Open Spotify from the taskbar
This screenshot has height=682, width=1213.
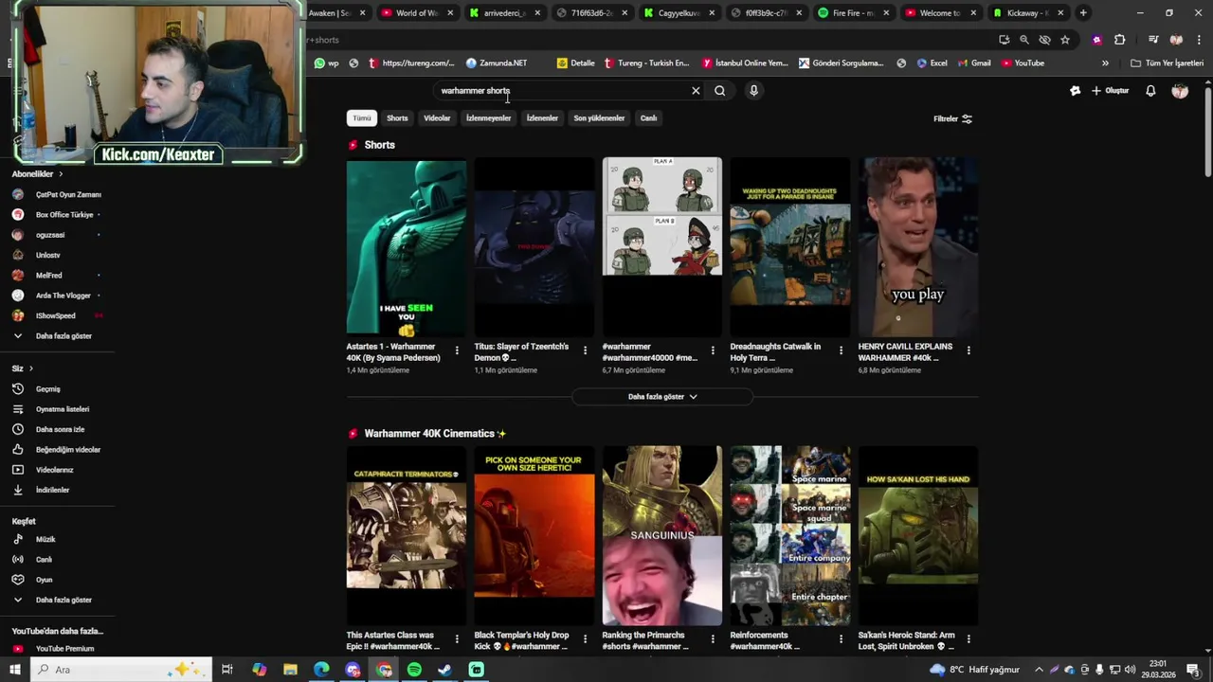[x=414, y=670]
